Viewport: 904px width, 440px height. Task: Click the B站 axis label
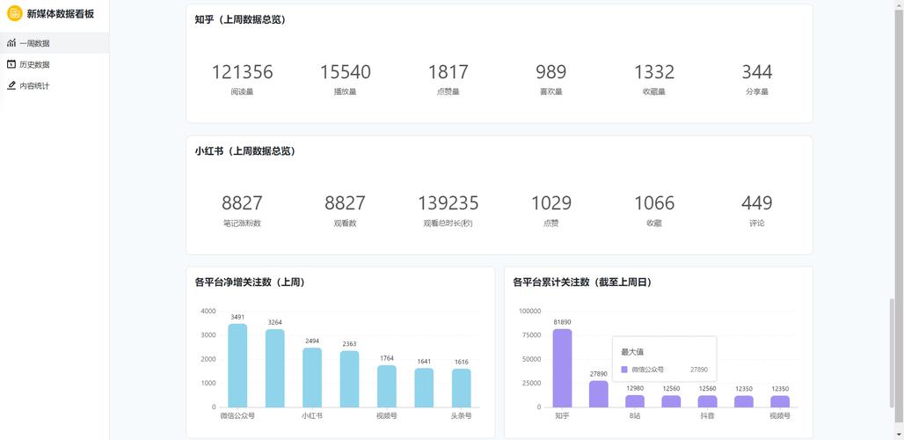635,415
